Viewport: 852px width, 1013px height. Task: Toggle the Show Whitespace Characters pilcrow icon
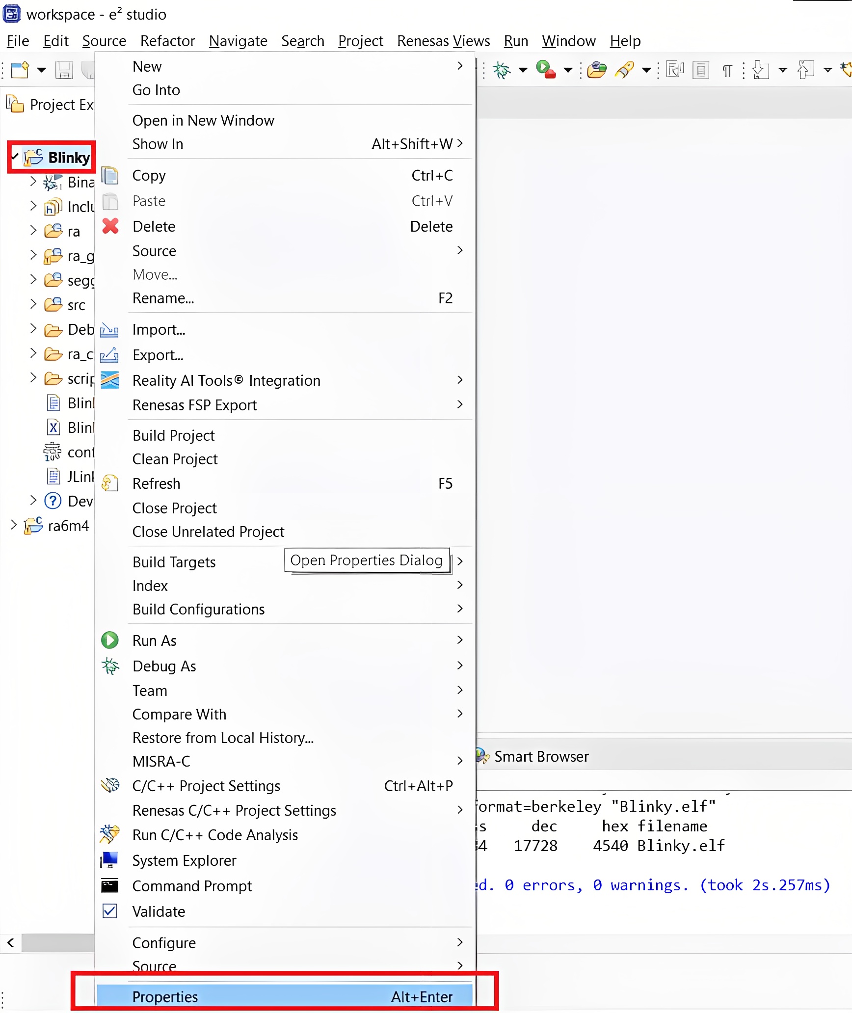click(727, 70)
